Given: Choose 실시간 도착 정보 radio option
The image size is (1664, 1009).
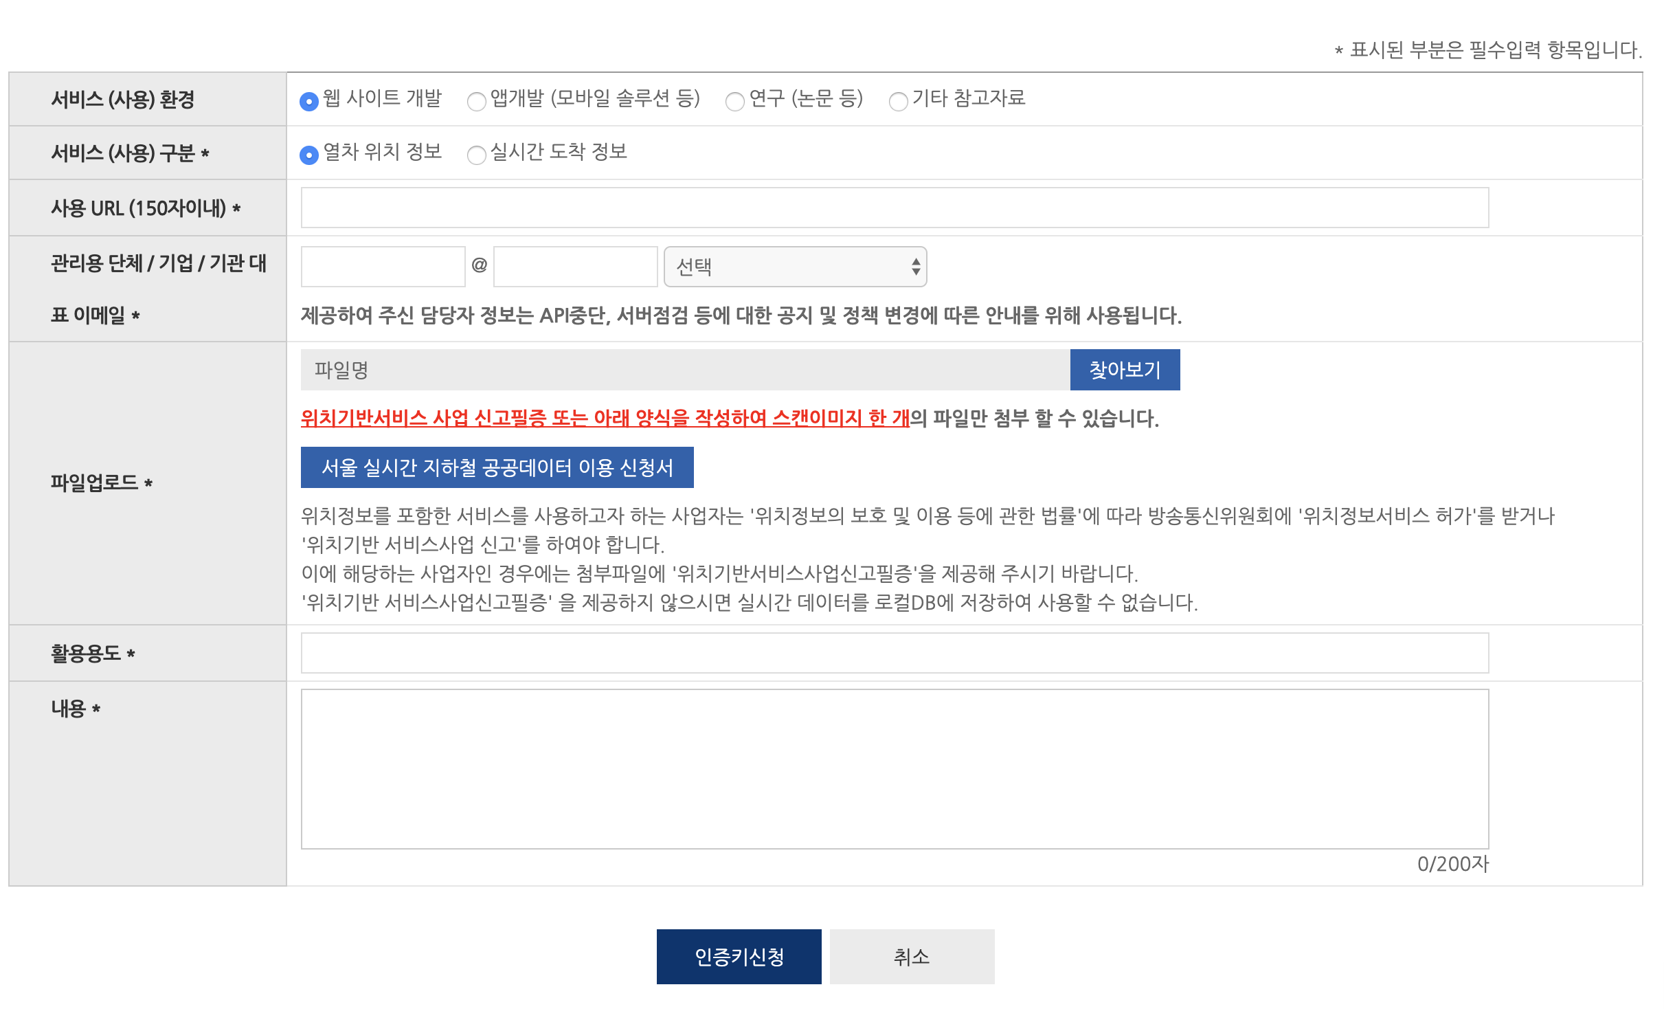Looking at the screenshot, I should tap(476, 155).
